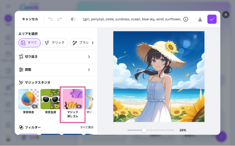This screenshot has height=146, width=235.
Task: Show more Magic Studio tools via arrow
Action: tap(93, 99)
